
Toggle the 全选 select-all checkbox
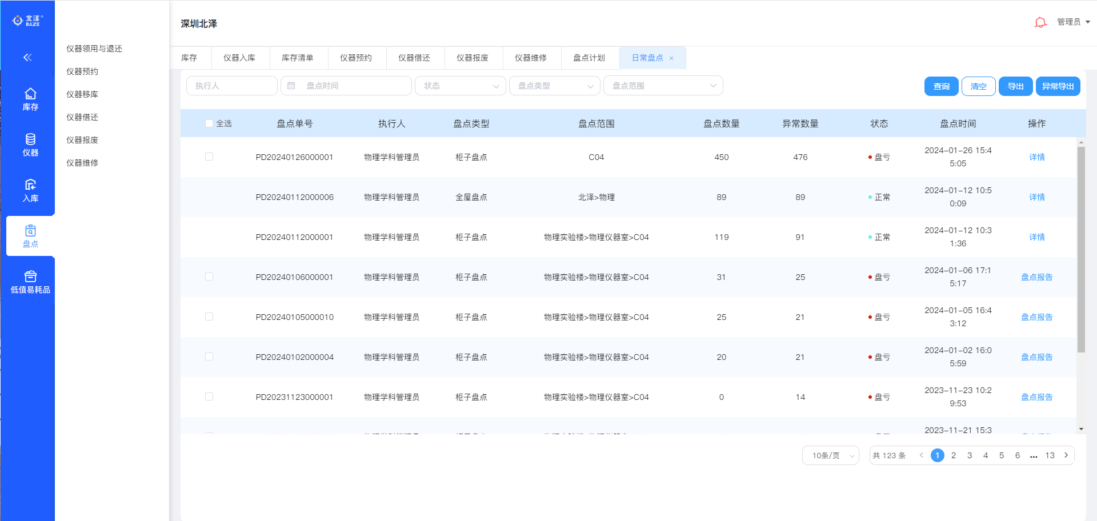209,123
